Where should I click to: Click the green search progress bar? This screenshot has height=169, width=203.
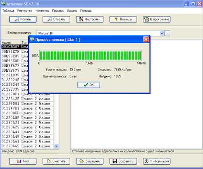90,55
